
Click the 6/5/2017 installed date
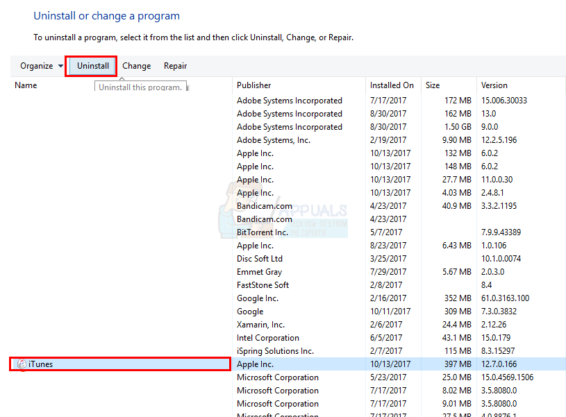(386, 338)
